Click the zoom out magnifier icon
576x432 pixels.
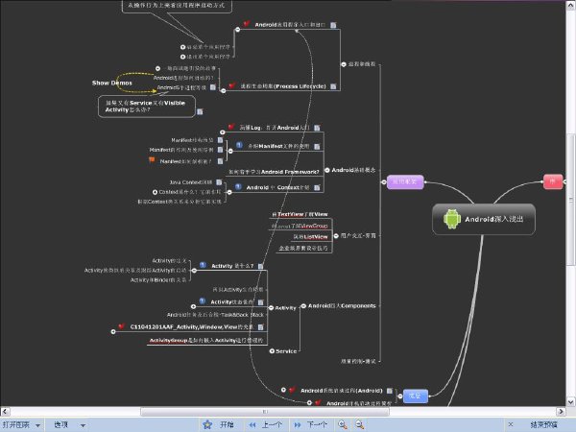(360, 424)
